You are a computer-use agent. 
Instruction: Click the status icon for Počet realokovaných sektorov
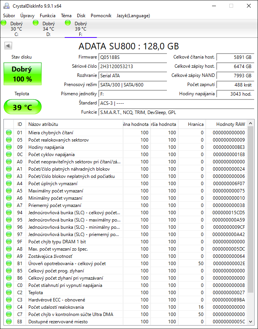pyautogui.click(x=9, y=140)
